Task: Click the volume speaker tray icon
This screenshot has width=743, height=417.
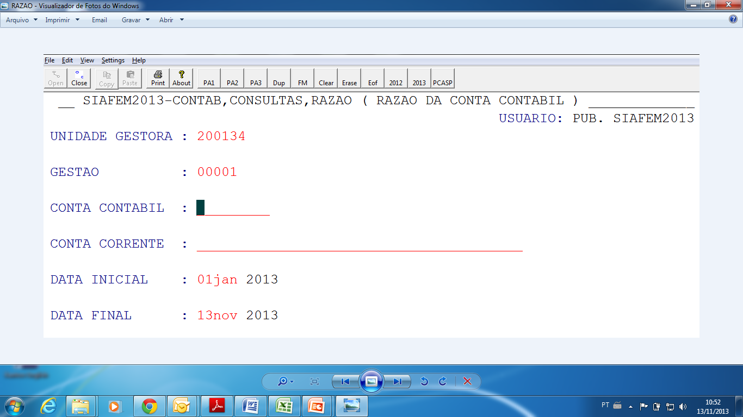Action: click(683, 406)
